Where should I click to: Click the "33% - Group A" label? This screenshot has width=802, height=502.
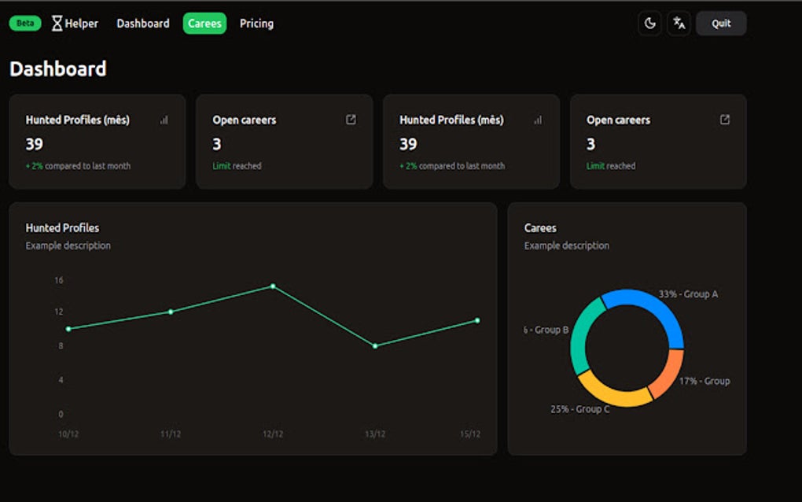pos(688,294)
